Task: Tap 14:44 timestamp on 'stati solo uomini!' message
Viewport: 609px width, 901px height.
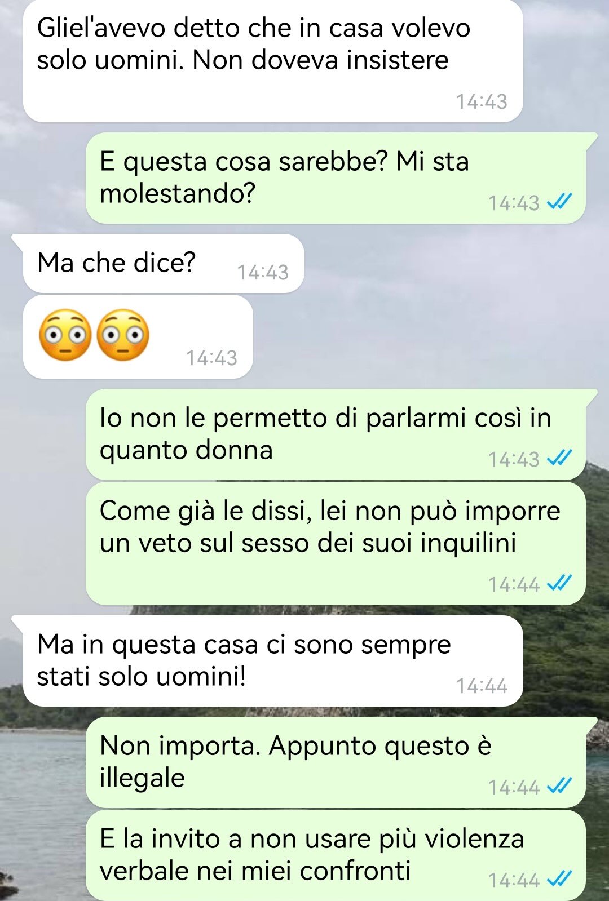Action: tap(482, 686)
